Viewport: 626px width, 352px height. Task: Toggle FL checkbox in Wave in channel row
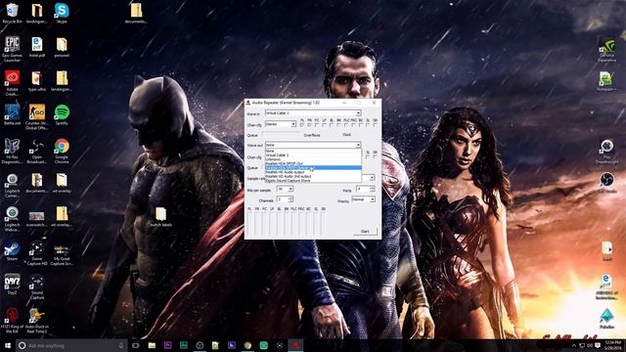302,125
